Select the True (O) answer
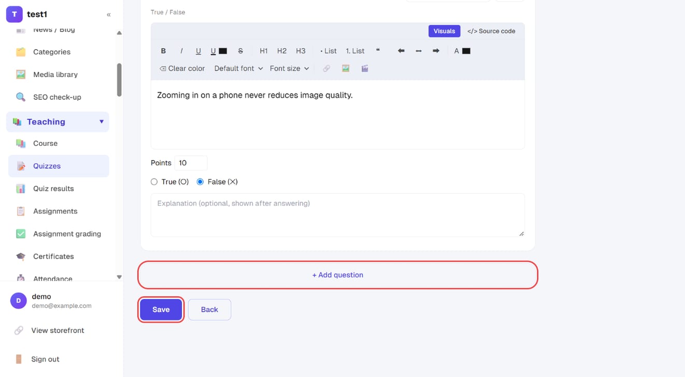The width and height of the screenshot is (685, 377). (154, 182)
